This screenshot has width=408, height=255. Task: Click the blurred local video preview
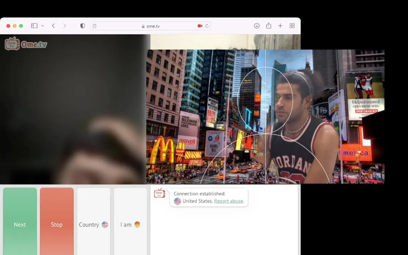73,109
